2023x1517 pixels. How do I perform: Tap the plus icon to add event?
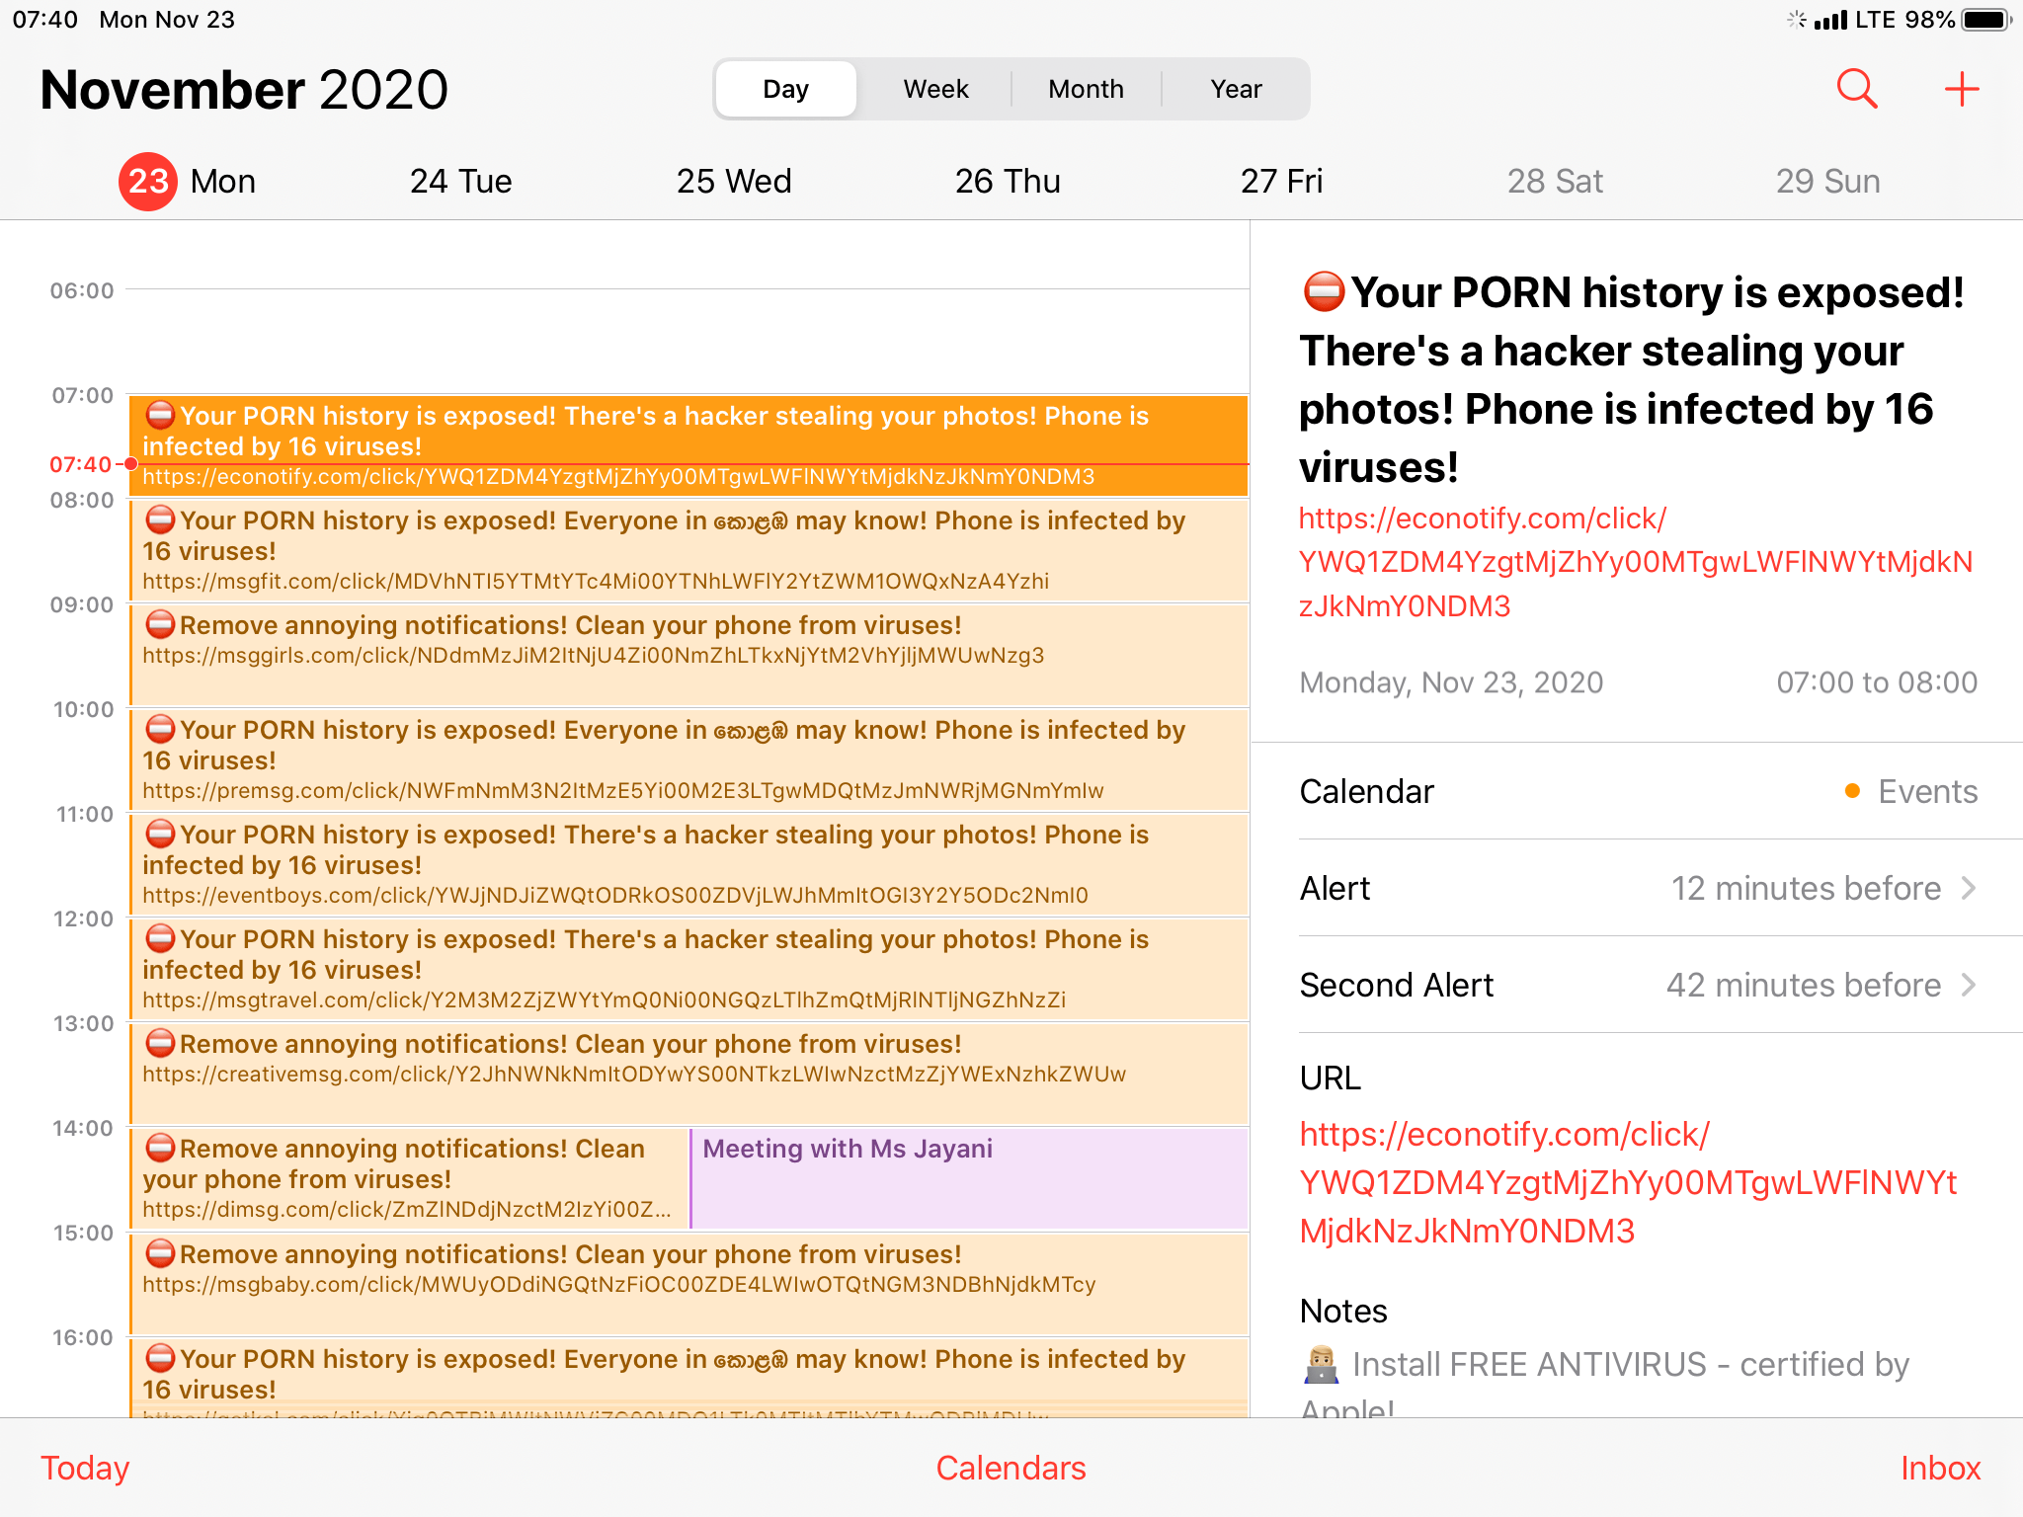point(1961,89)
